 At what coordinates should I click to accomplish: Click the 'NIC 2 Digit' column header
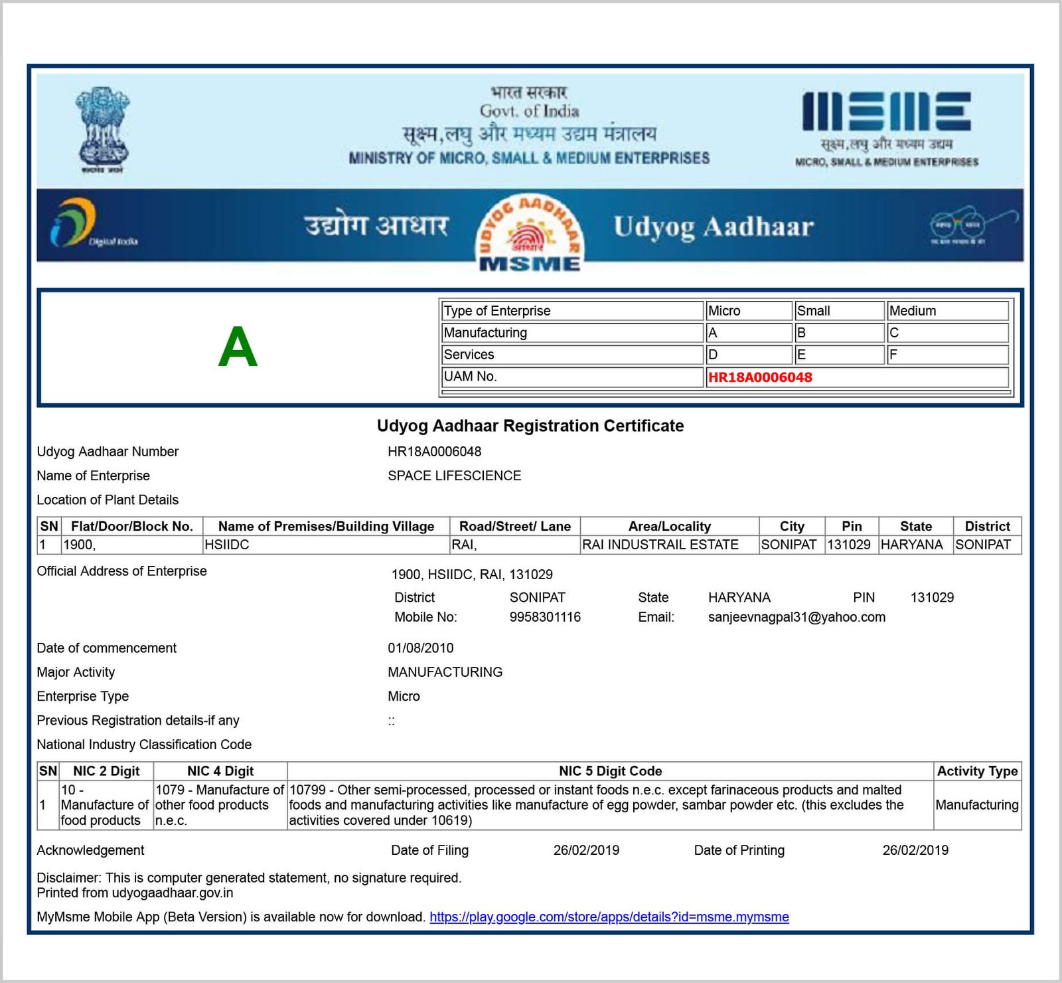pos(106,771)
